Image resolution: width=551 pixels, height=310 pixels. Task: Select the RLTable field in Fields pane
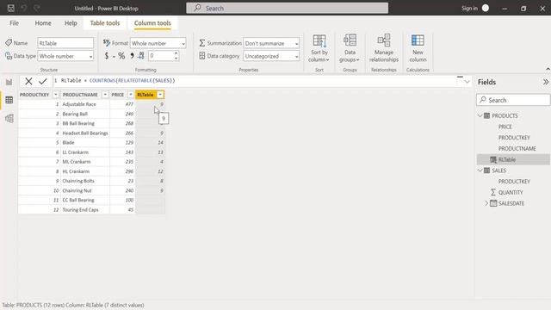(513, 159)
